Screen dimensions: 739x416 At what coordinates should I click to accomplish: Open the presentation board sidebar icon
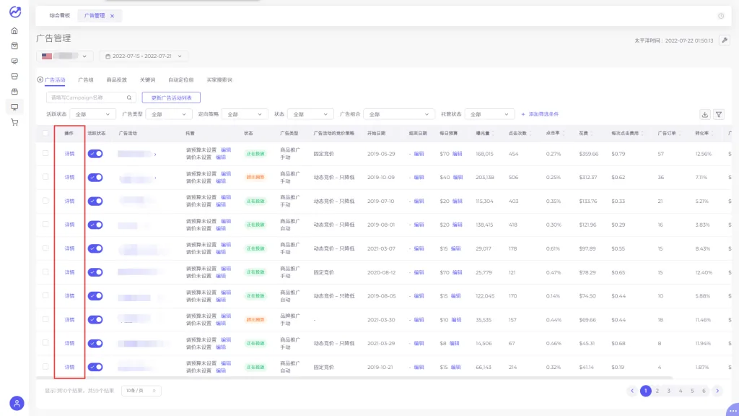click(14, 61)
